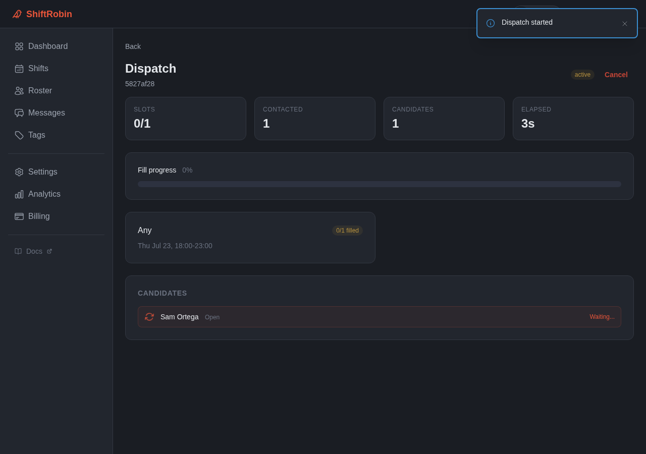The height and width of the screenshot is (454, 646).
Task: Click the Waiting... status text
Action: (x=602, y=317)
